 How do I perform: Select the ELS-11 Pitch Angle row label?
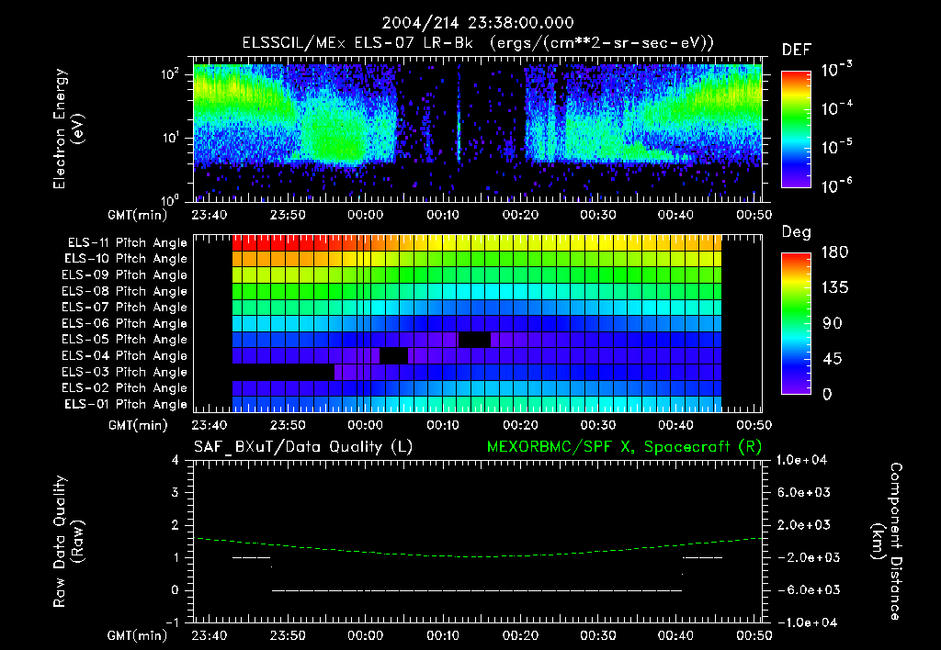click(127, 243)
